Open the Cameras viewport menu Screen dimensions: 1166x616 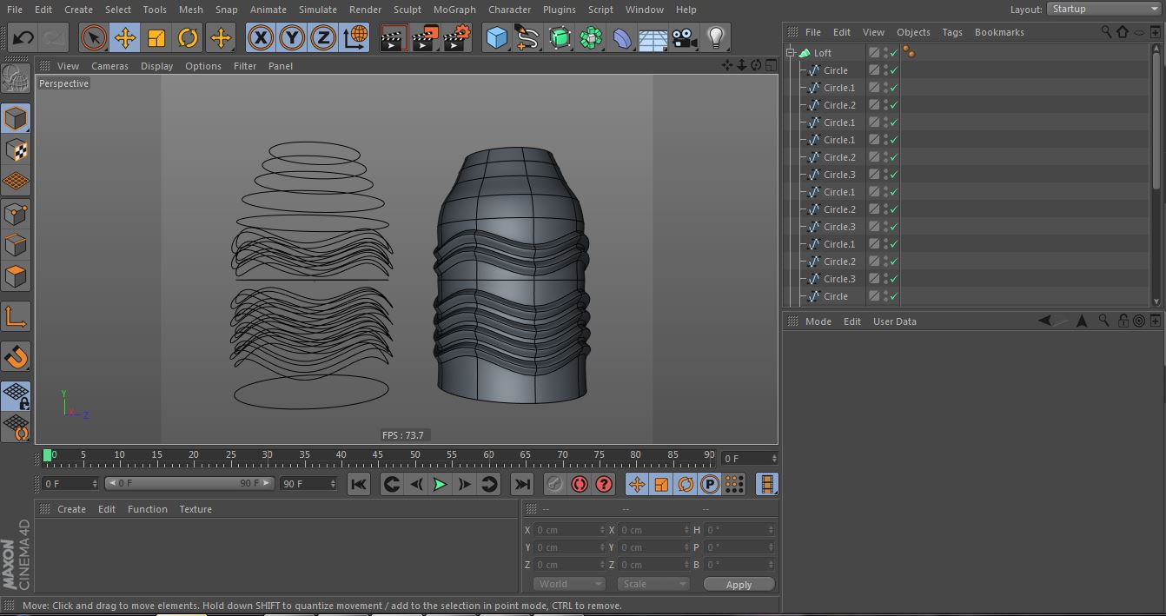tap(109, 66)
